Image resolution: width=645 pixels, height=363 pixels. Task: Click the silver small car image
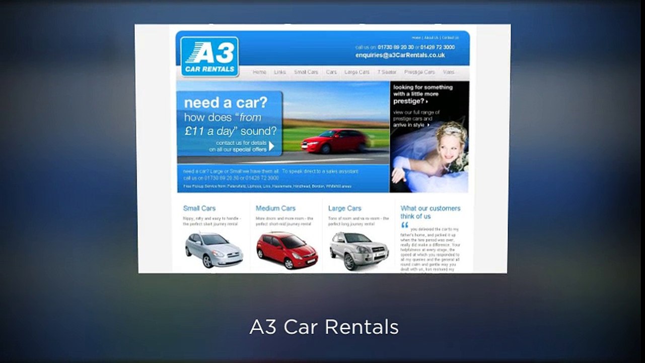(x=214, y=250)
